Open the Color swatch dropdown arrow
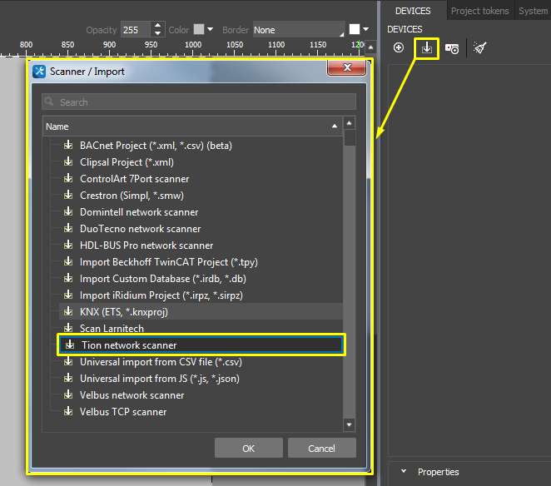 [x=210, y=30]
